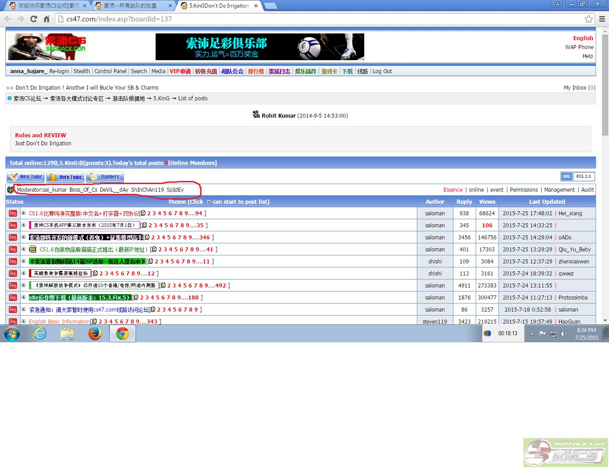Click the RSS 2.0 feed icon
609x468 pixels.
584,177
